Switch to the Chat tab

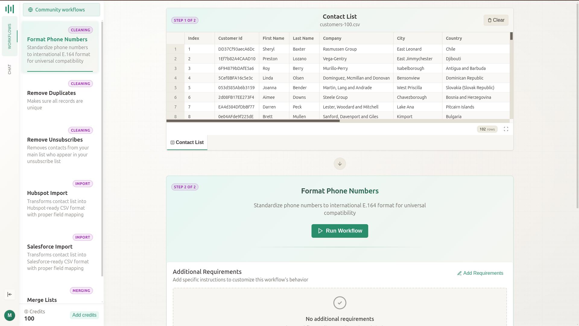[x=10, y=69]
